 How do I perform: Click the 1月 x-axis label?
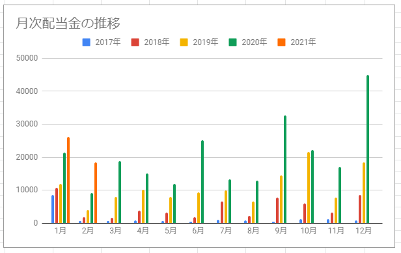tap(61, 231)
